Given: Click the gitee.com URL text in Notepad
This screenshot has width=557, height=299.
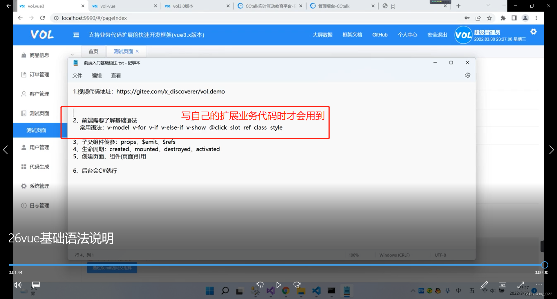Looking at the screenshot, I should coord(171,91).
